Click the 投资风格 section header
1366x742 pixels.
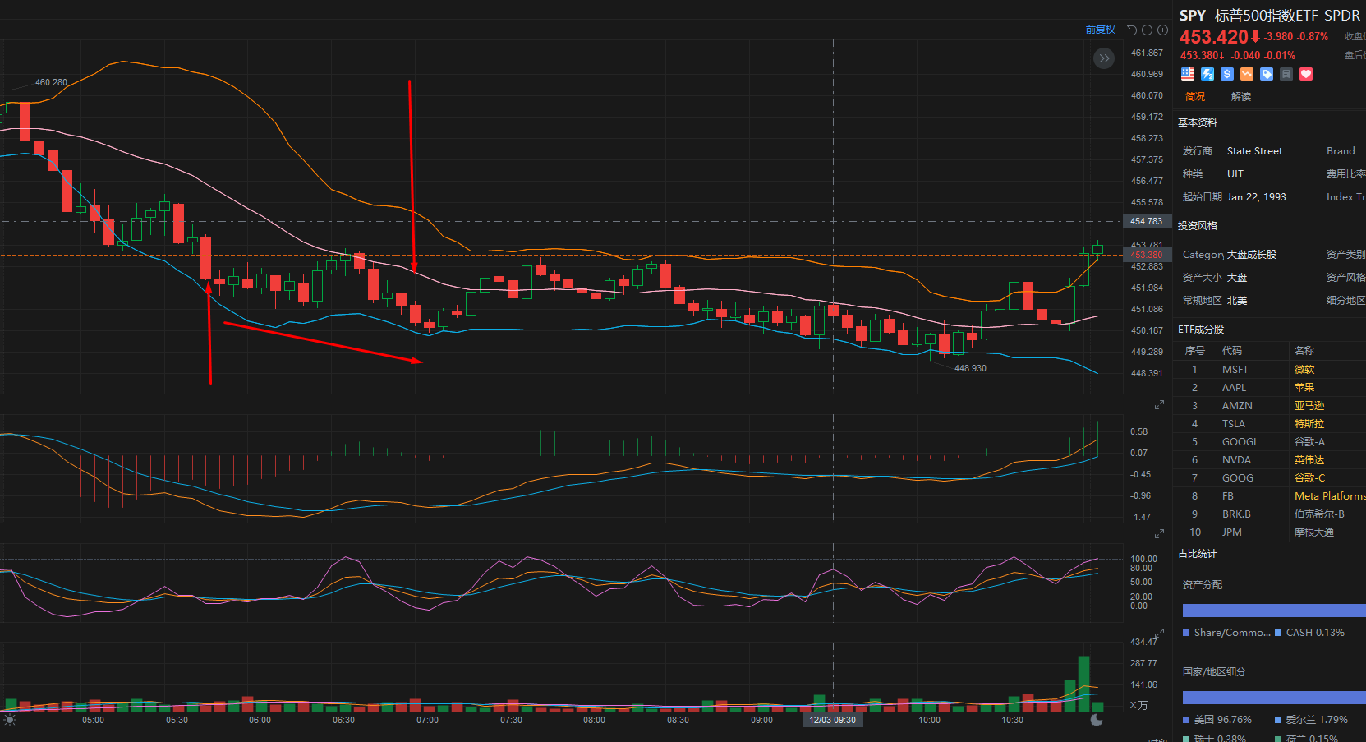tap(1198, 226)
